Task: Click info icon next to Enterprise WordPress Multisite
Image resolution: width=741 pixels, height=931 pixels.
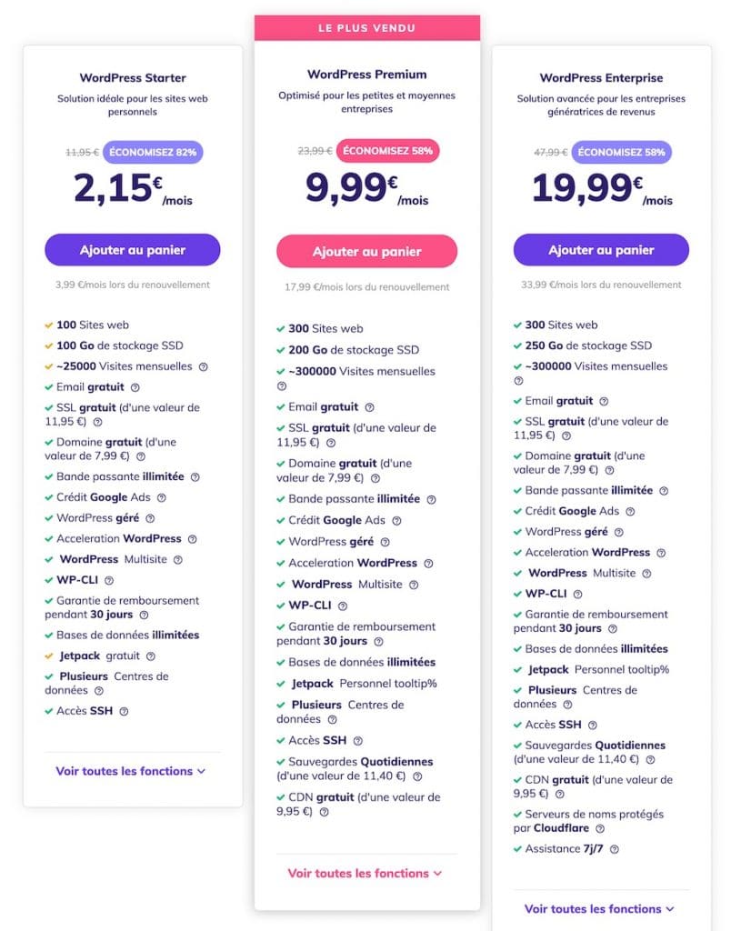Action: tap(646, 574)
